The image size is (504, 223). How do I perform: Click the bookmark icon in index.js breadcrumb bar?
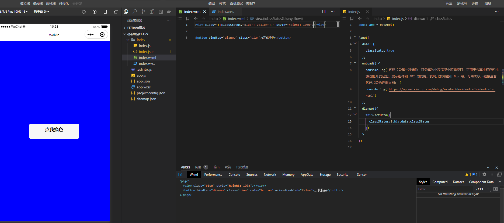pyautogui.click(x=352, y=19)
